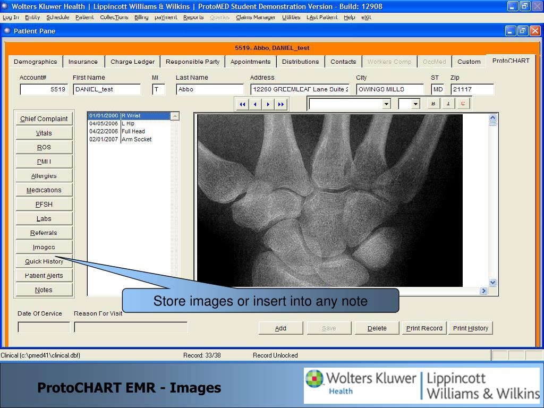Select the R Wrist image entry
This screenshot has height=408, width=544.
(129, 115)
